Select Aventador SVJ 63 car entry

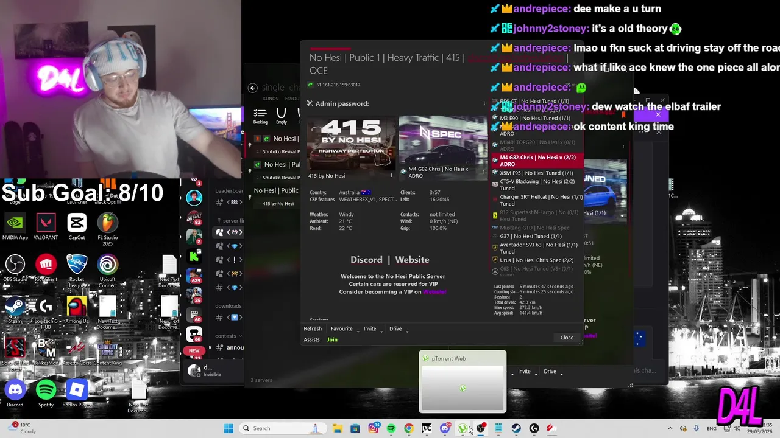537,248
